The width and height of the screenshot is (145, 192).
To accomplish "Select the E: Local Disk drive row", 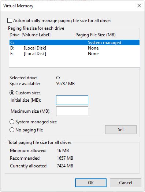I will pyautogui.click(x=74, y=54).
